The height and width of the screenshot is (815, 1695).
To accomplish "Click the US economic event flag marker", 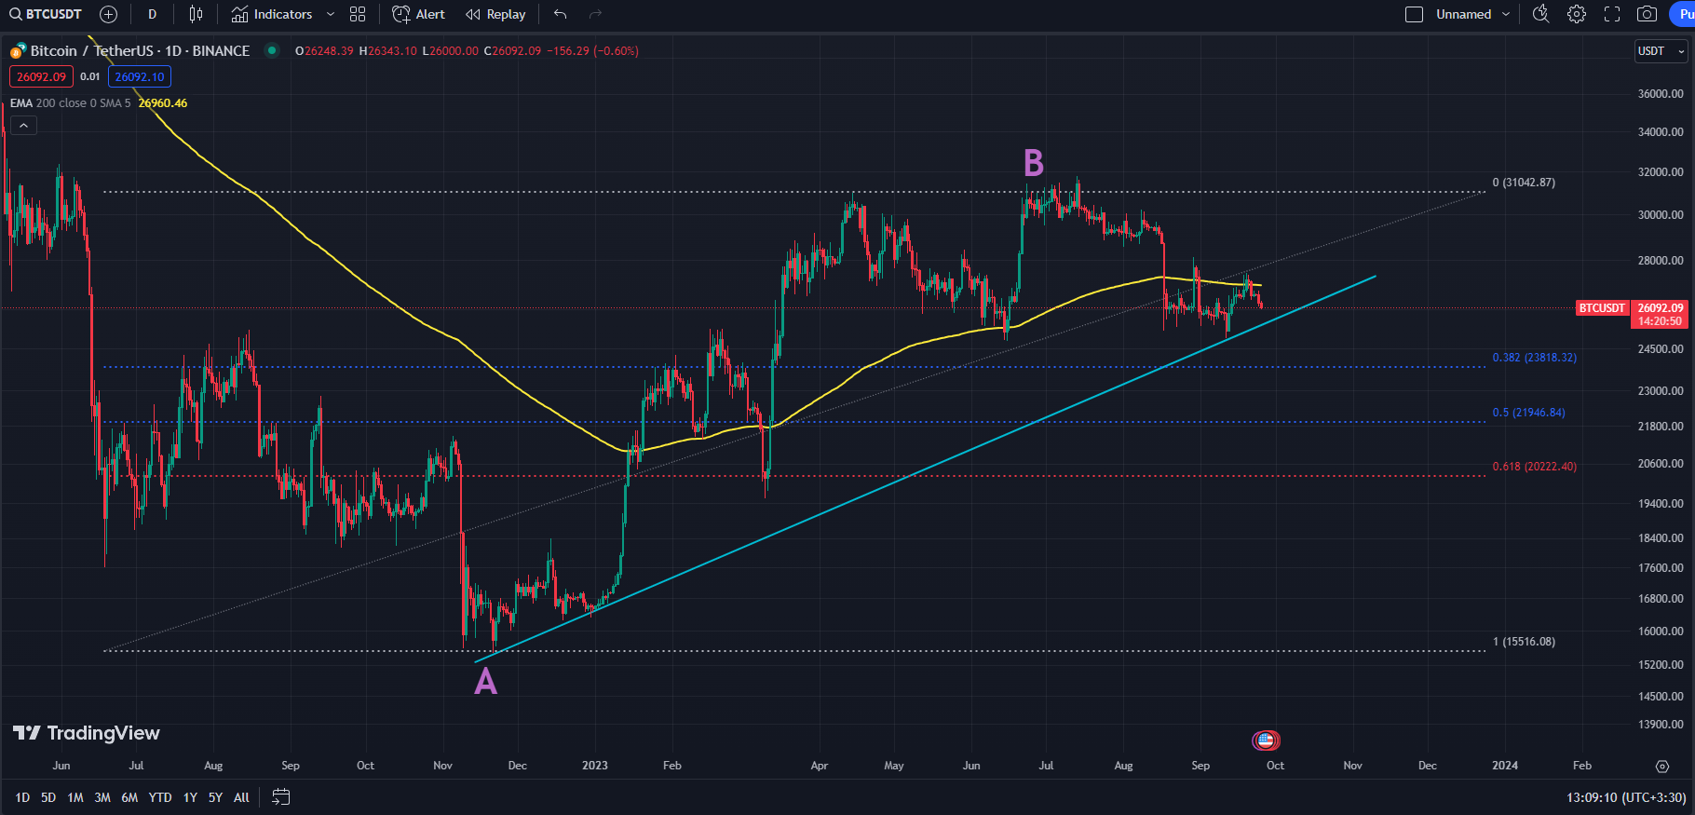I will pos(1266,740).
